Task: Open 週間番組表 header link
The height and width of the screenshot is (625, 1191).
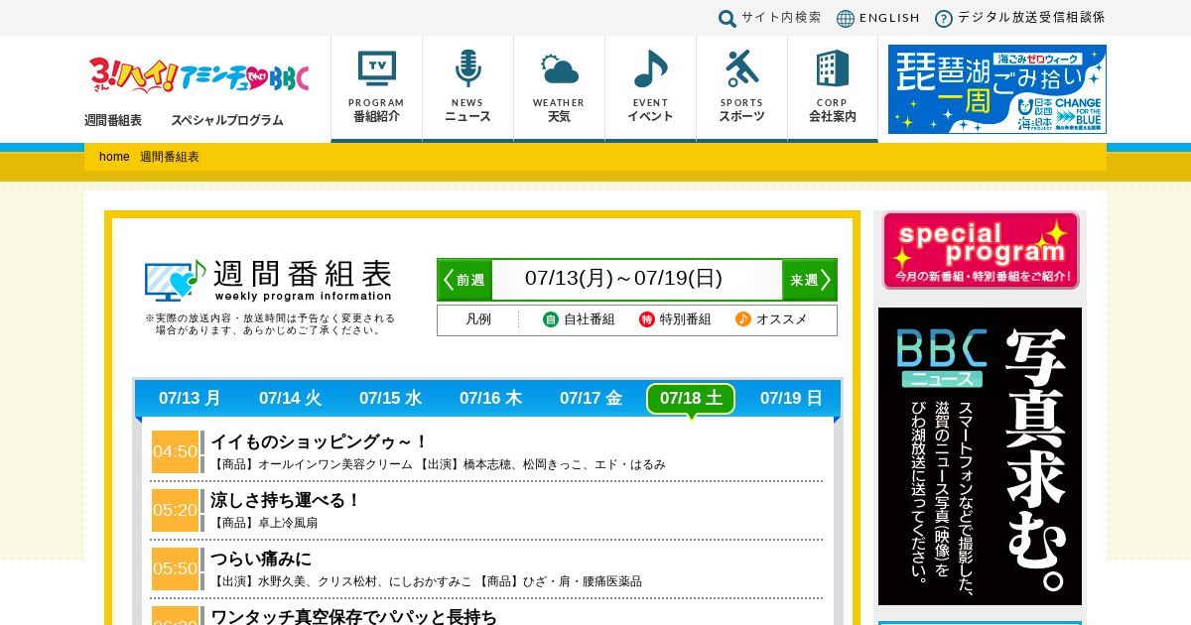Action: pyautogui.click(x=113, y=120)
